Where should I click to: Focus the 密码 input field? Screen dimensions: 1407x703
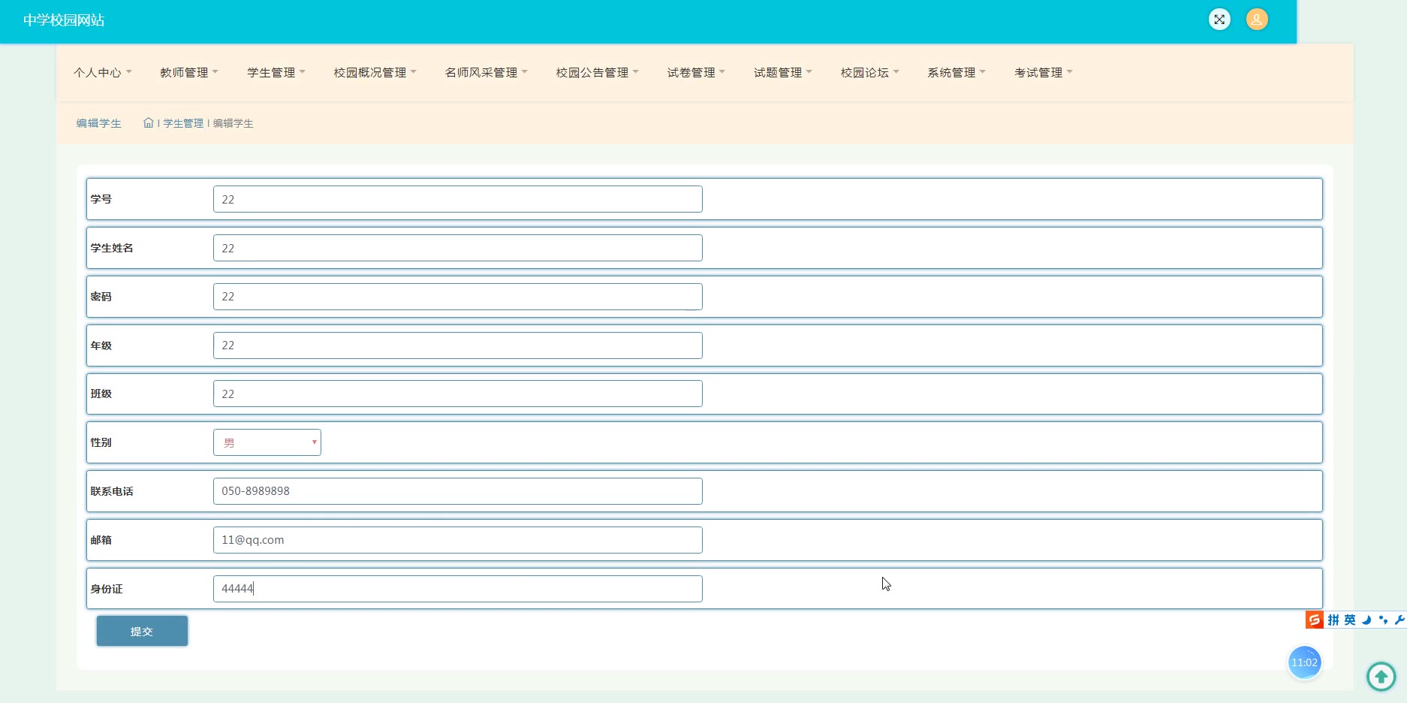click(458, 297)
